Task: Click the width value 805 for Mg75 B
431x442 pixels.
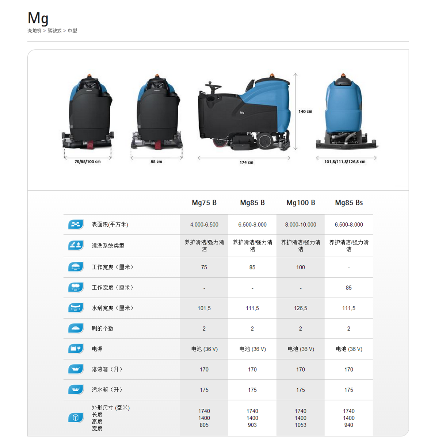Action: coord(204,425)
